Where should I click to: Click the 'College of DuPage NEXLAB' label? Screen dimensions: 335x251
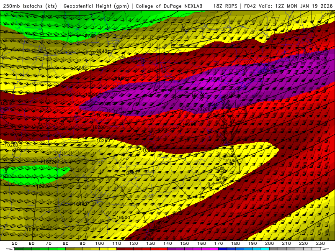(169, 6)
